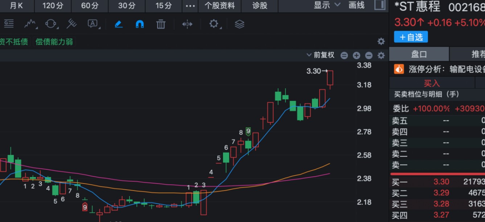The height and width of the screenshot is (222, 485).
Task: Click the red 买入 buy button
Action: click(x=432, y=83)
